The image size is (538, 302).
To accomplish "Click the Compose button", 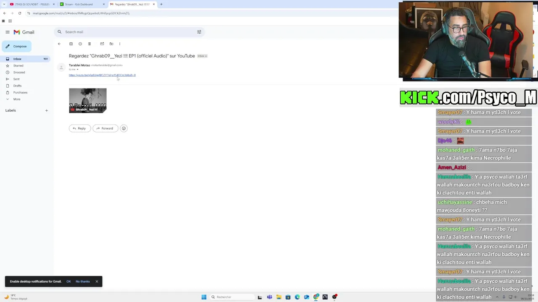I will (x=16, y=46).
